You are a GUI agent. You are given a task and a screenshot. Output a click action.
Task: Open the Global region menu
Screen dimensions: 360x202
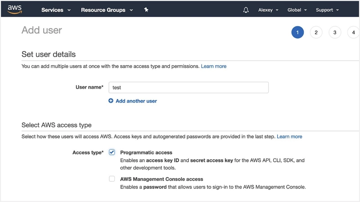(x=297, y=10)
